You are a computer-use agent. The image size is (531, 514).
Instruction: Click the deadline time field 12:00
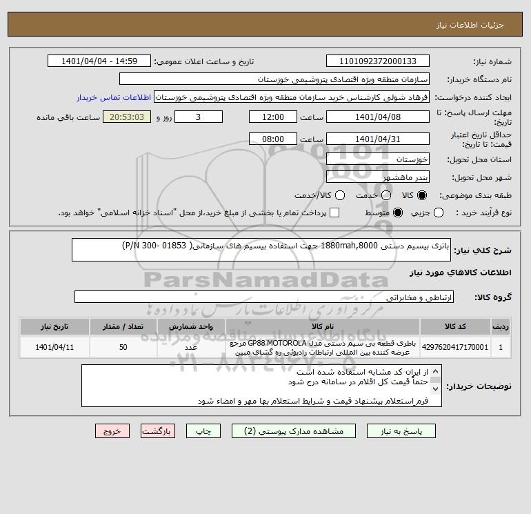pos(273,117)
